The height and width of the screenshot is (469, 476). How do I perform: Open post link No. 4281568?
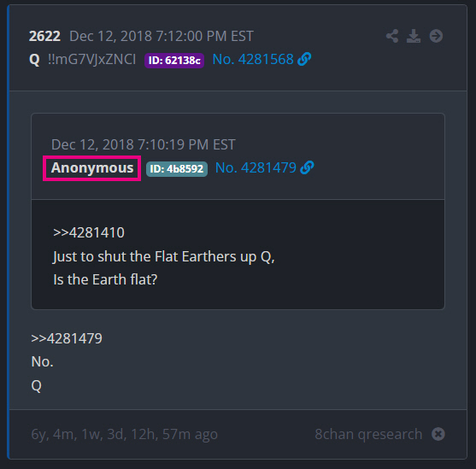point(253,59)
